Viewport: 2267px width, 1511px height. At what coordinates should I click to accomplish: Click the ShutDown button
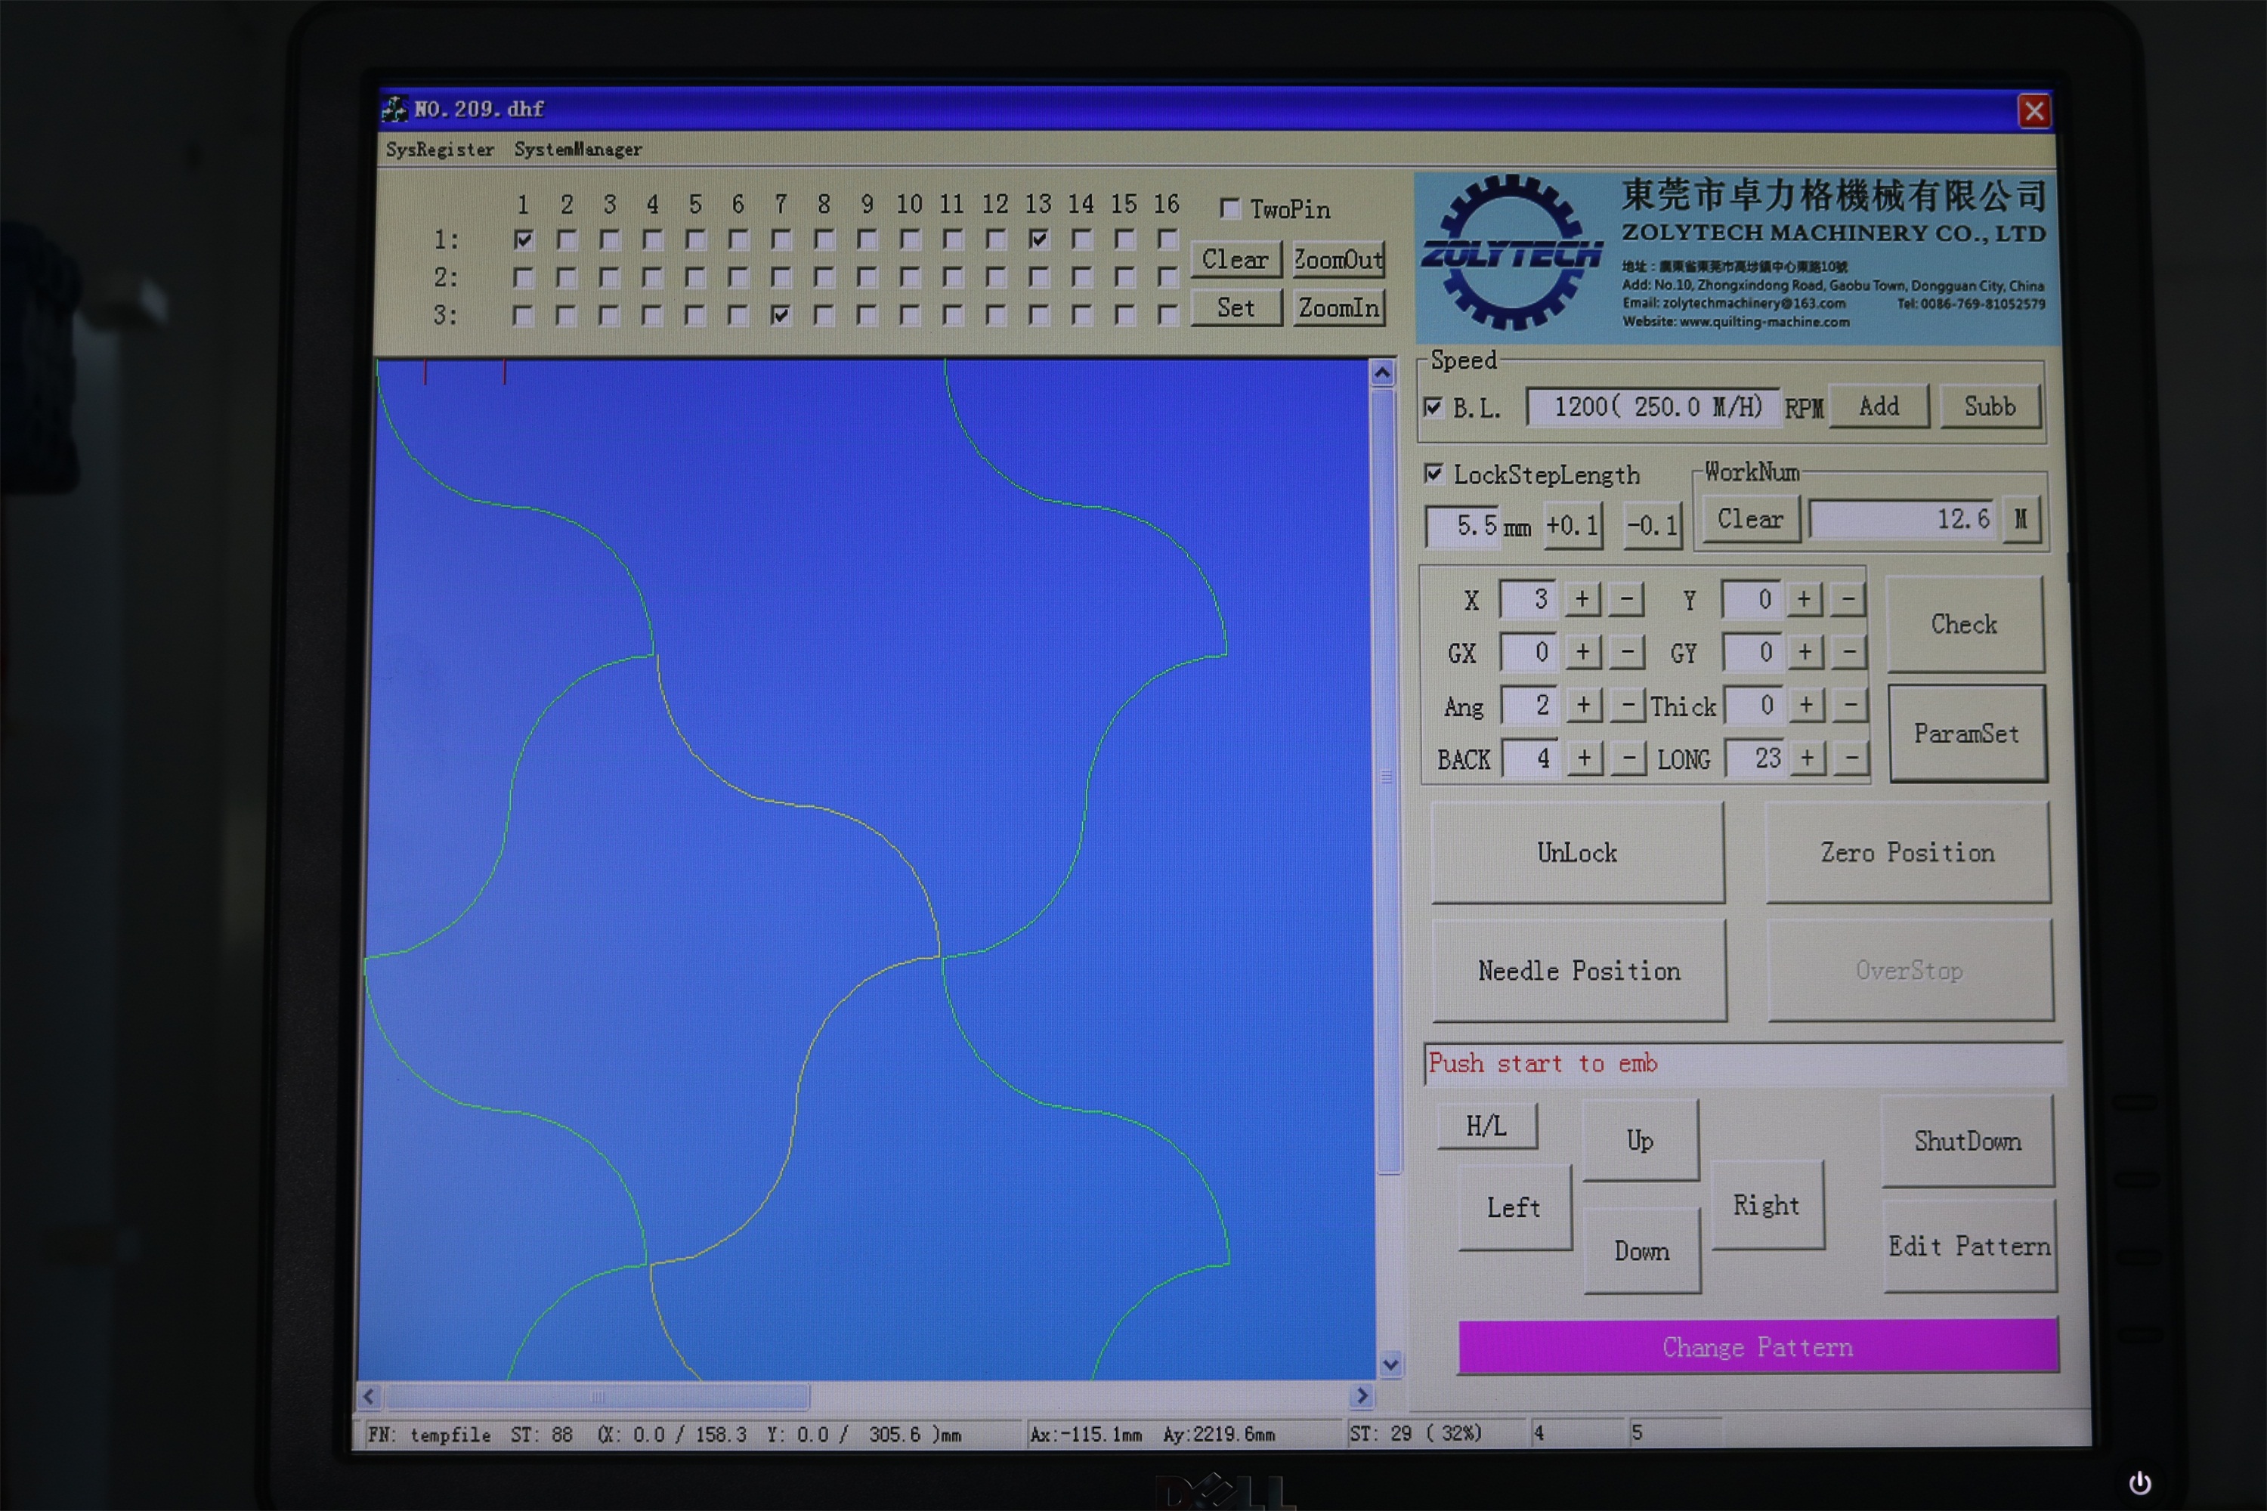point(1967,1141)
